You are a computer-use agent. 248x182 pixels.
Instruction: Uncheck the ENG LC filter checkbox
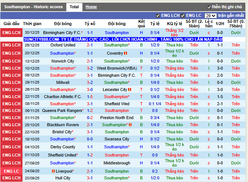tap(183, 16)
